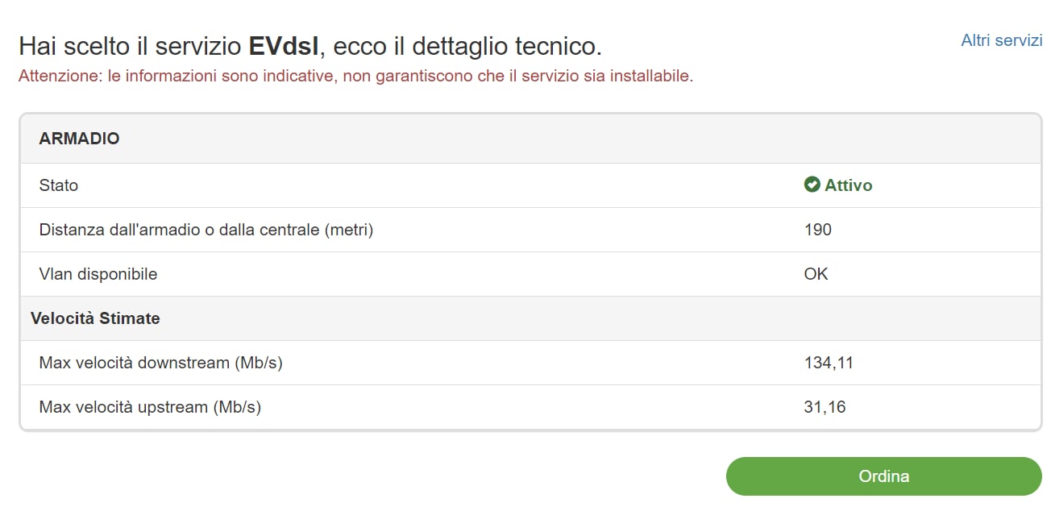
Task: Select the ARMADIO section header
Action: (x=79, y=139)
